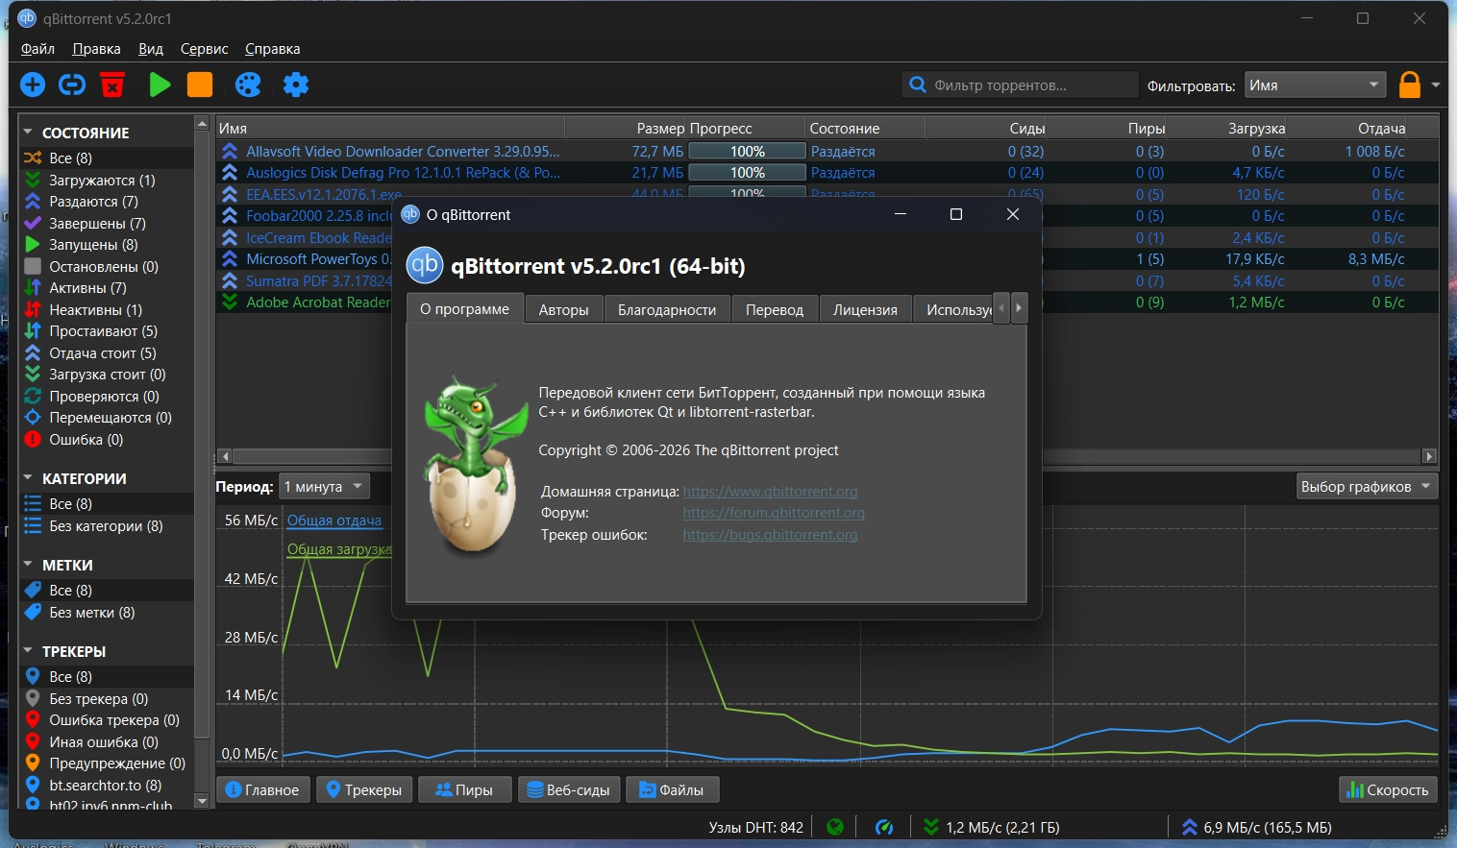Click the Трекеры button in bottom panel
This screenshot has height=848, width=1457.
pyautogui.click(x=364, y=789)
